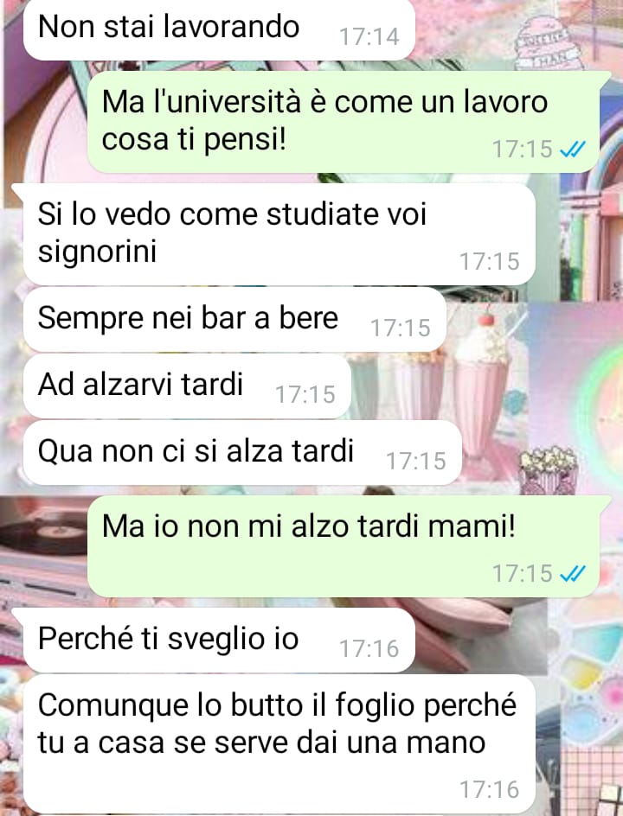The height and width of the screenshot is (816, 623).
Task: Tap the word 'signorini' in the received message
Action: [98, 252]
